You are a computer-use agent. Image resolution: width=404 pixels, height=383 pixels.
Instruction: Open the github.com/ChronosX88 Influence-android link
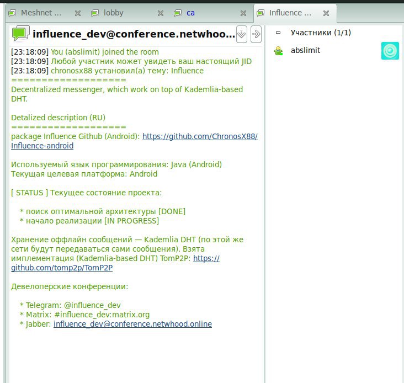tap(134, 141)
